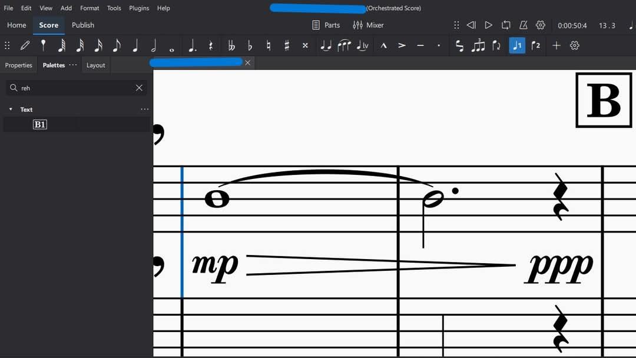Viewport: 636px width, 358px height.
Task: Select the whole note duration
Action: pyautogui.click(x=171, y=50)
